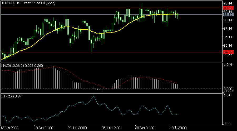Screen dimensions: 237x131
Task: Click the 88.14 price scale value
Action: point(228,20)
